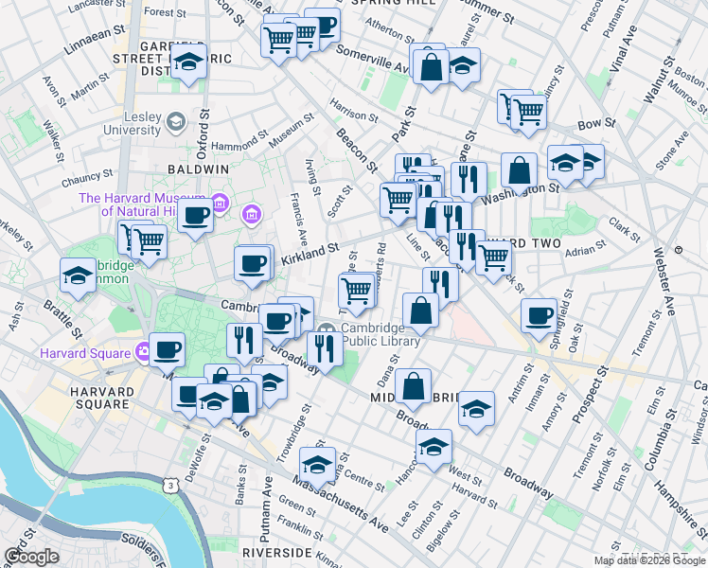Click the Lesley University label text
The height and width of the screenshot is (568, 708).
click(133, 123)
